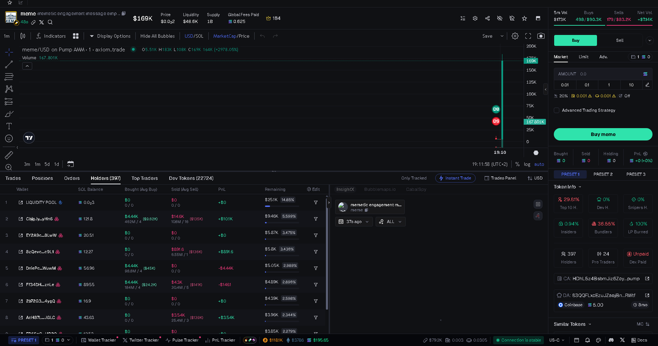This screenshot has height=346, width=658.
Task: Open the Wallet Tracker
Action: 99,340
